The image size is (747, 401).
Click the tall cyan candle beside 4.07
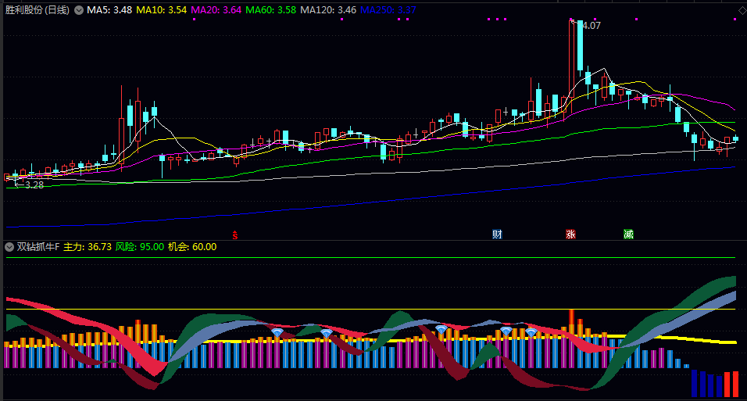581,45
